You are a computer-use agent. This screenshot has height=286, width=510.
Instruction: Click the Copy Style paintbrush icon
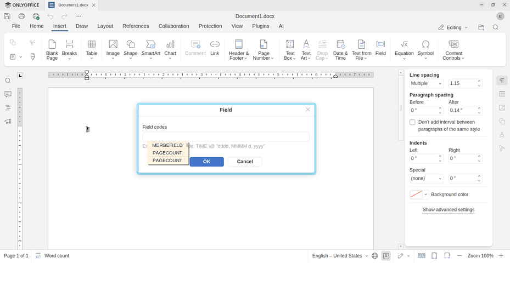pos(32,57)
